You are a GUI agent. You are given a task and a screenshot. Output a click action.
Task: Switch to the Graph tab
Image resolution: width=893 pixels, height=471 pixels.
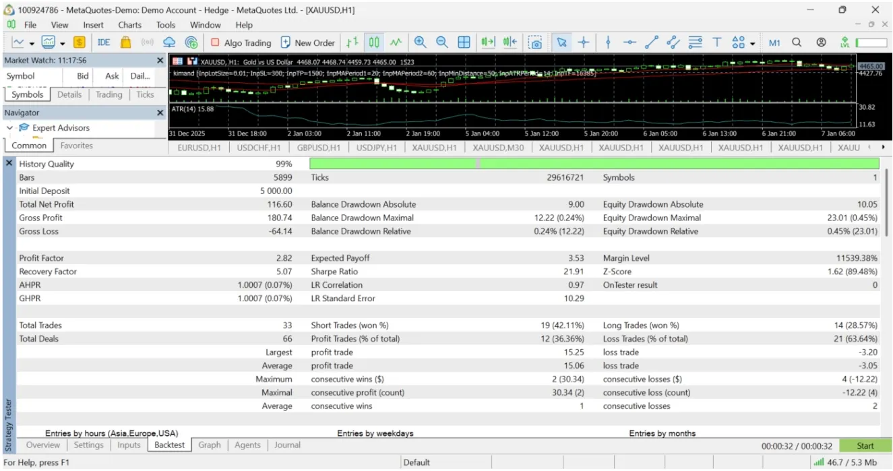pos(210,445)
